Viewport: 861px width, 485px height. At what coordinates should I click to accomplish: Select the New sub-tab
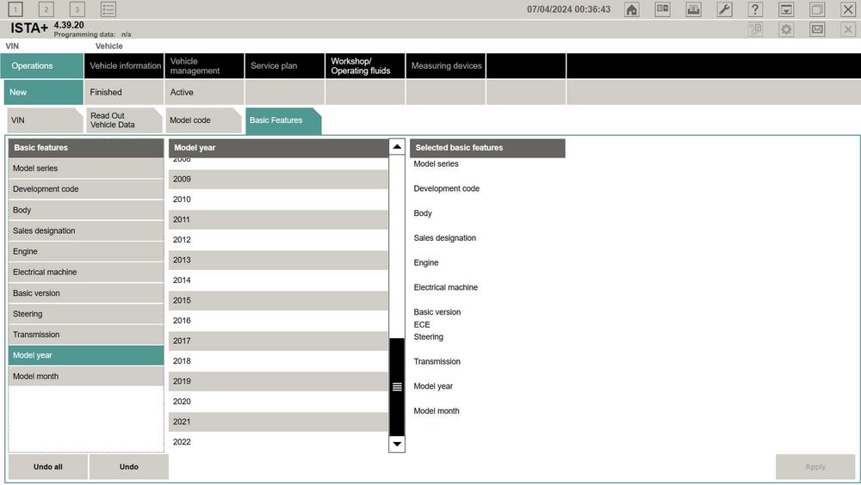43,92
